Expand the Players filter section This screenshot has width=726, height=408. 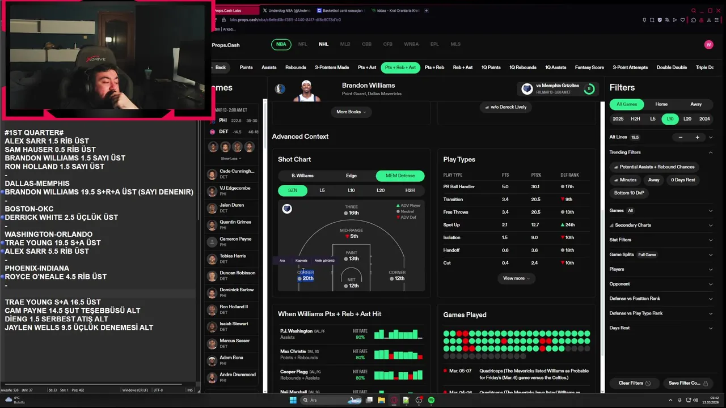point(661,269)
